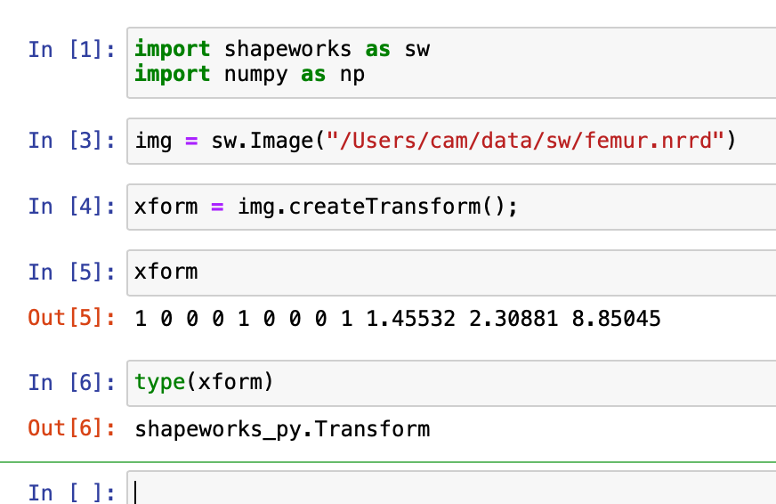Click the sw.Image femur.nrrd code cell

[x=451, y=141]
